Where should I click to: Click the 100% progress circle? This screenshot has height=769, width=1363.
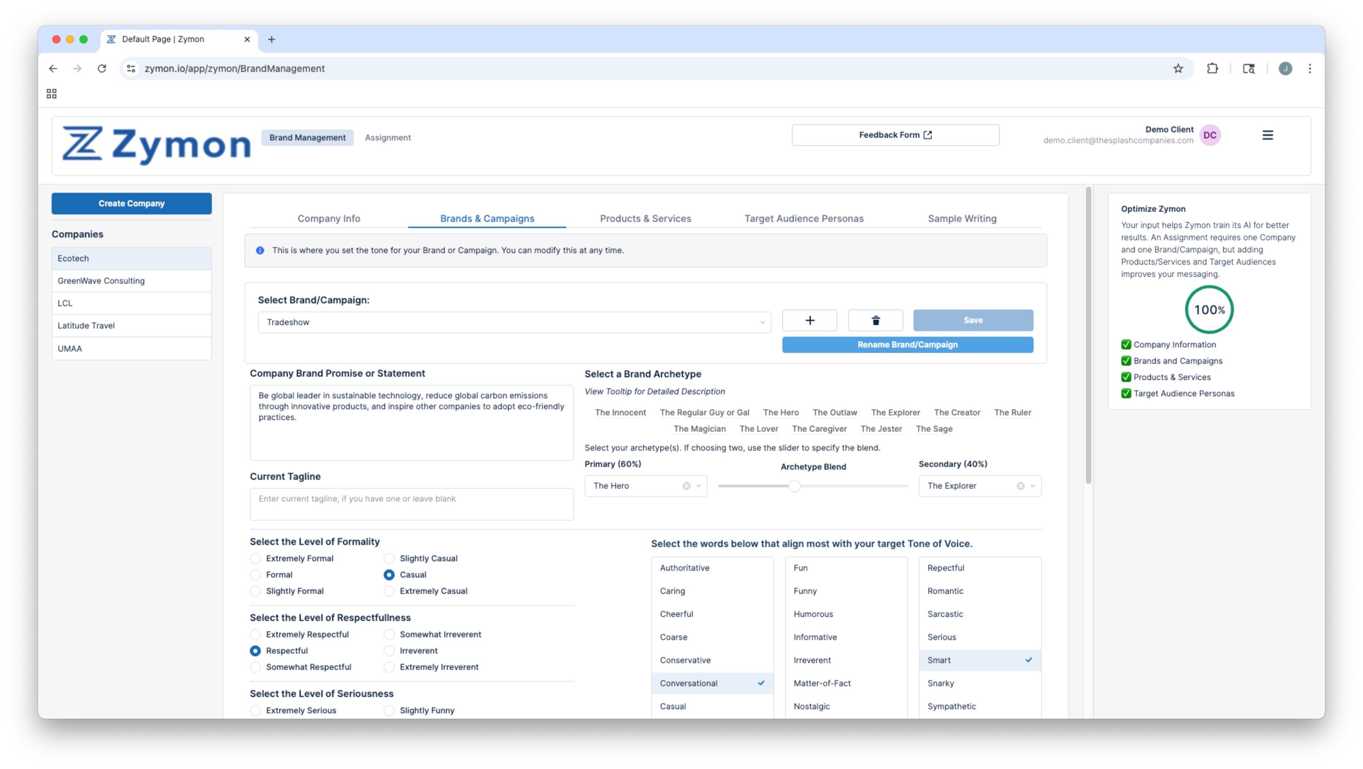point(1209,310)
